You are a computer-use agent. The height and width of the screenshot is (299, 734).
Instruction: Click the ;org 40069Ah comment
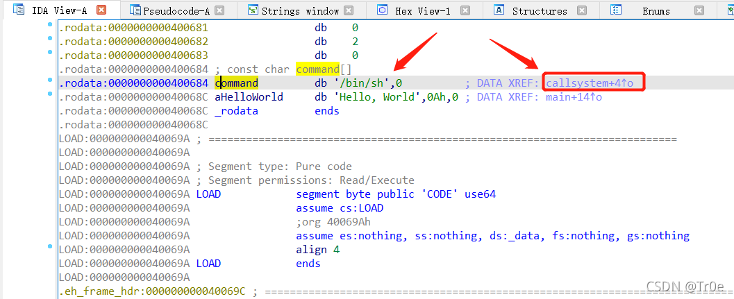pos(333,222)
